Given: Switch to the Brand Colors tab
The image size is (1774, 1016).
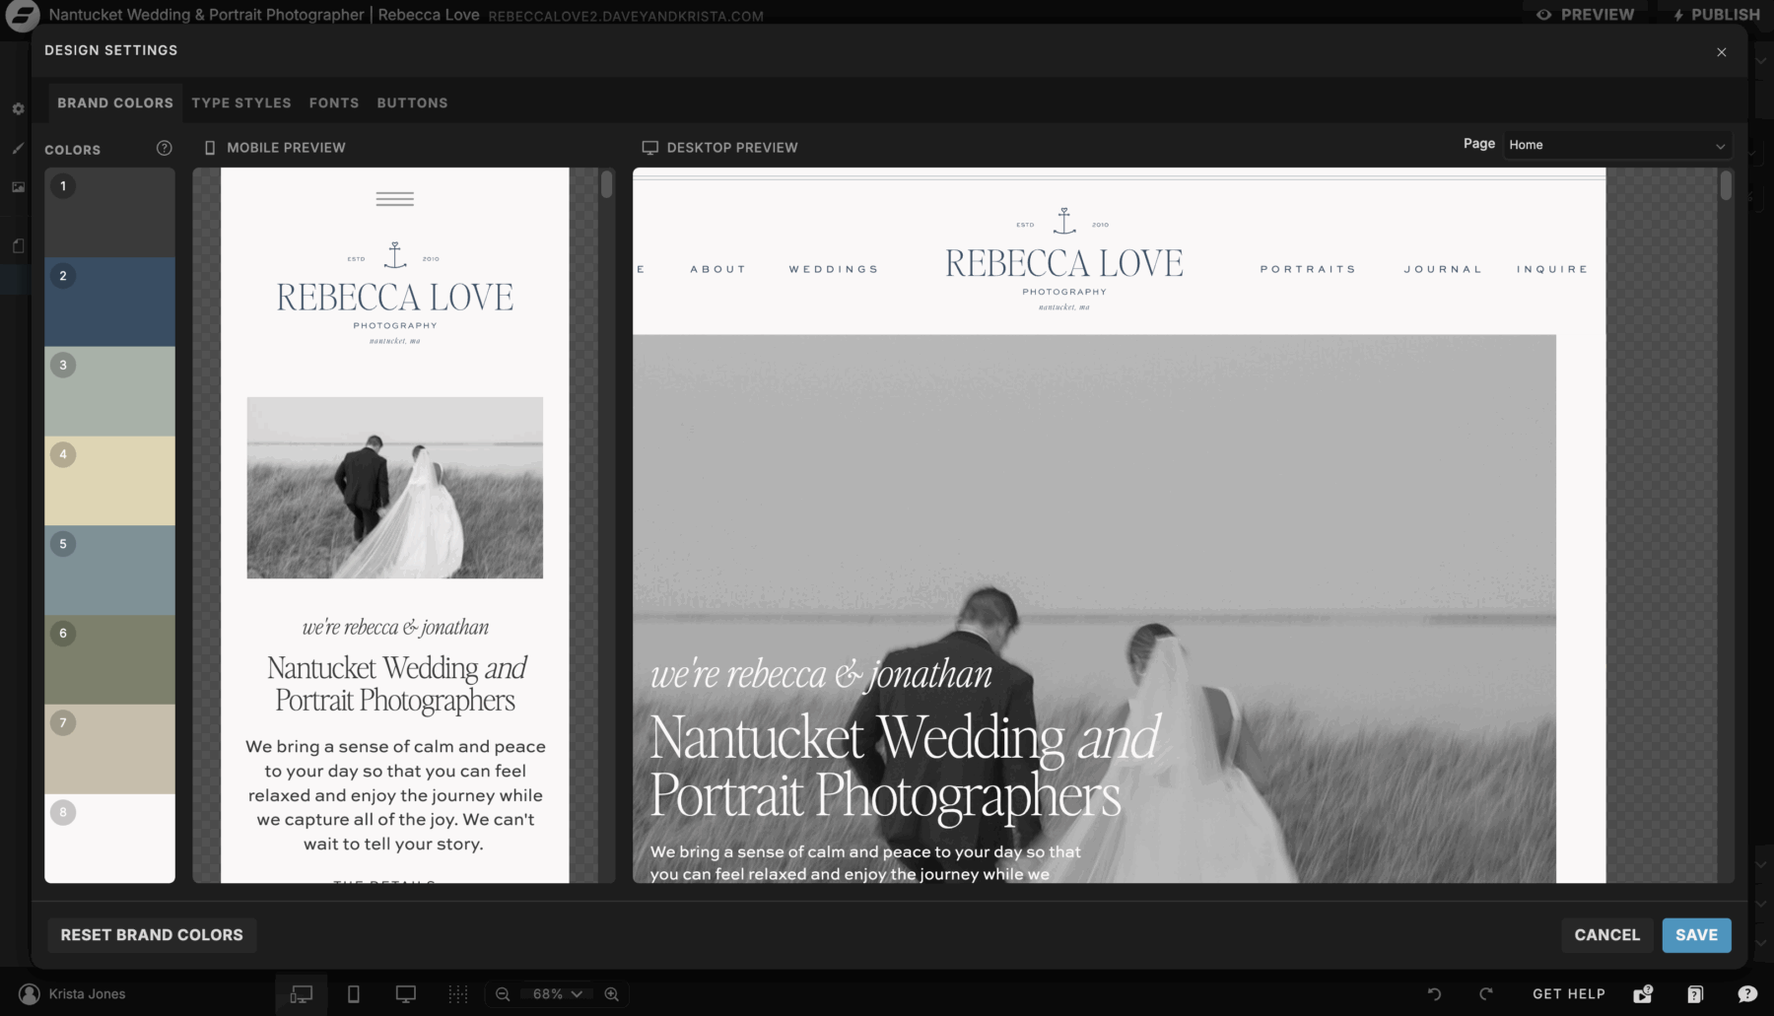Looking at the screenshot, I should pos(115,102).
